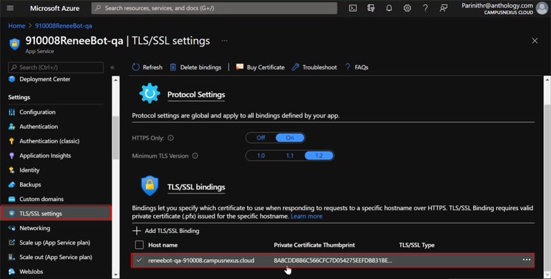Click the Minimum TLS Version info icon

pyautogui.click(x=195, y=156)
